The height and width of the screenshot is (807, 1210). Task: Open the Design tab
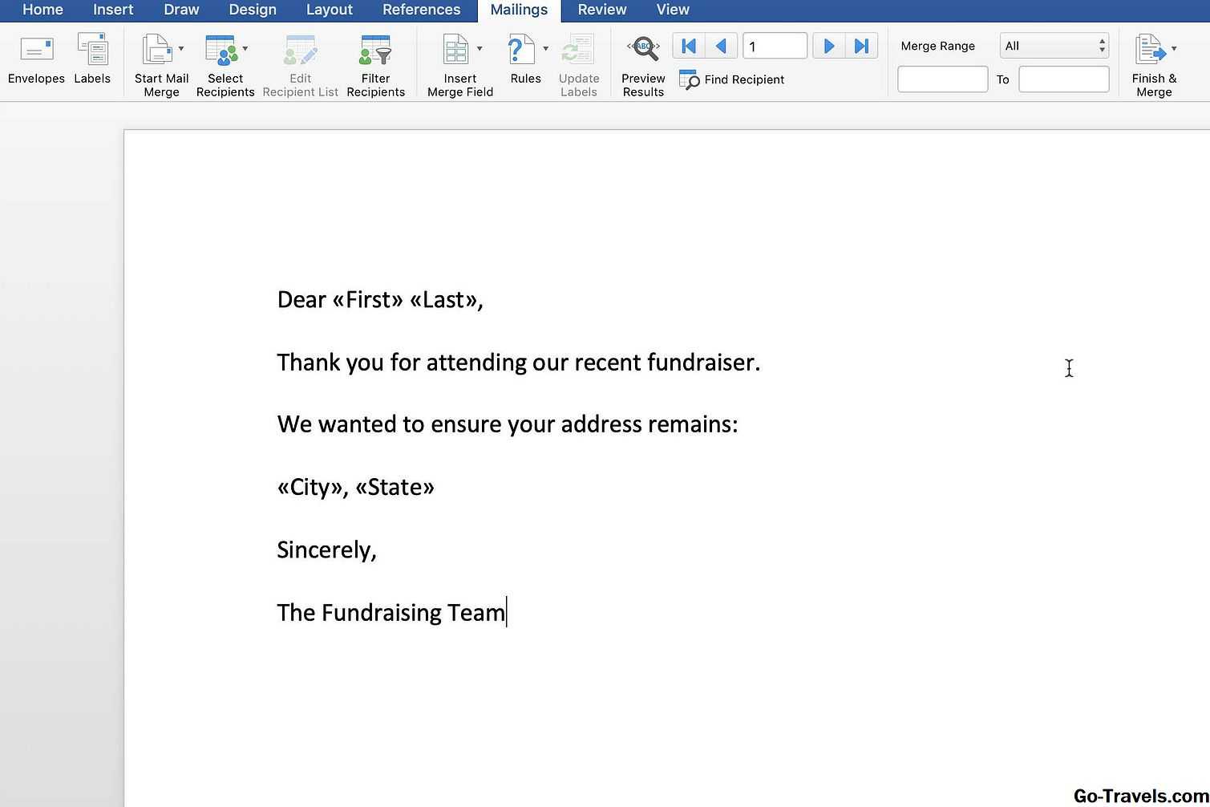(253, 10)
